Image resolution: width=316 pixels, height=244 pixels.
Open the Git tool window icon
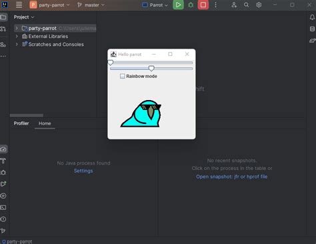point(3,231)
